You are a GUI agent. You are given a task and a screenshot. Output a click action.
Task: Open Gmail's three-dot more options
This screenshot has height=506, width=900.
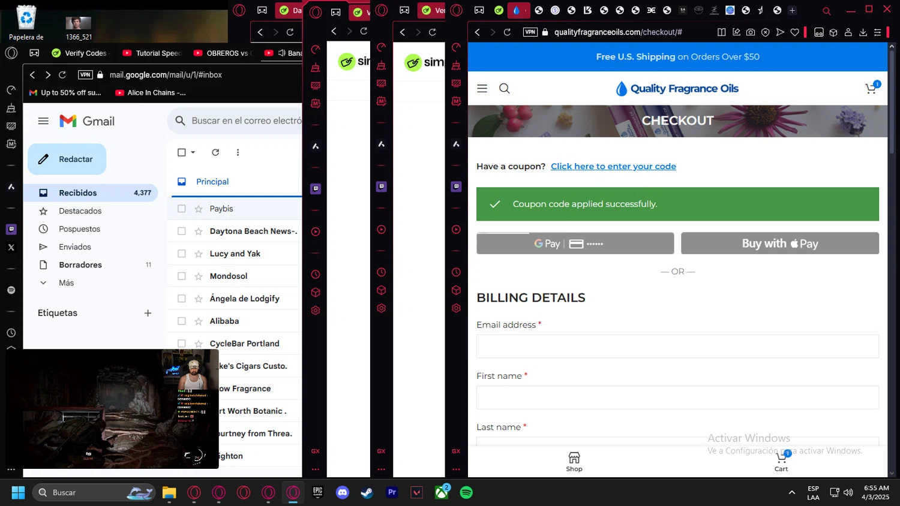click(x=238, y=152)
